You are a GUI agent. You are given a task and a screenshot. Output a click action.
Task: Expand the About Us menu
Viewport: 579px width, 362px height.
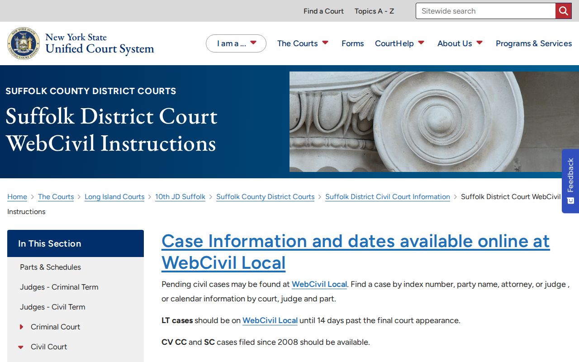pyautogui.click(x=460, y=43)
